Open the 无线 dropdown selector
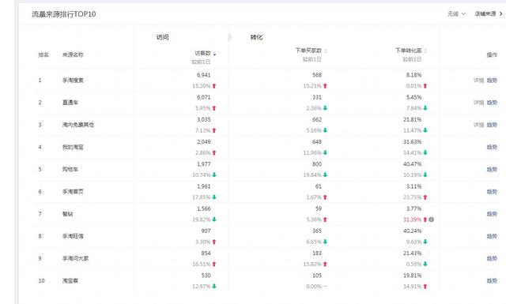This screenshot has width=506, height=304. tap(456, 14)
